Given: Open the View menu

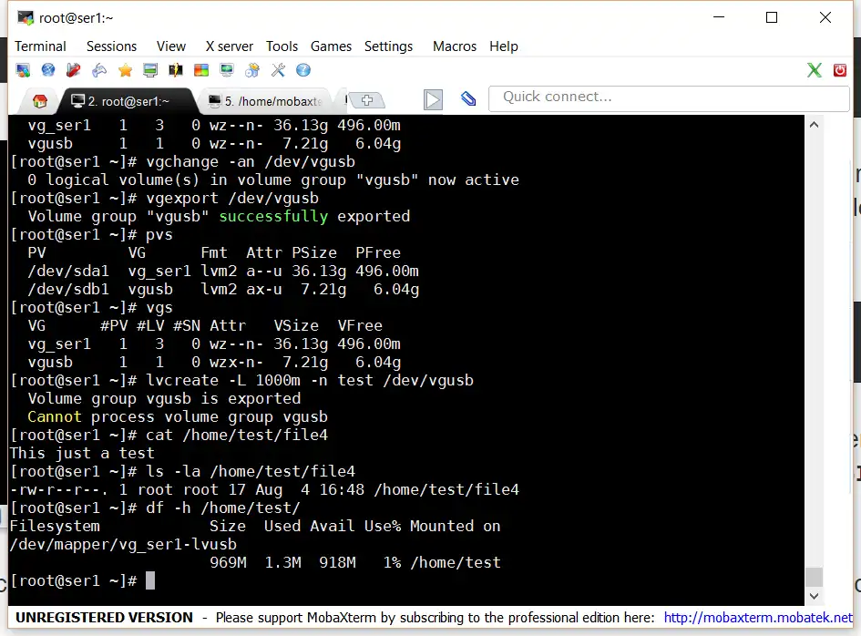Looking at the screenshot, I should tap(170, 46).
